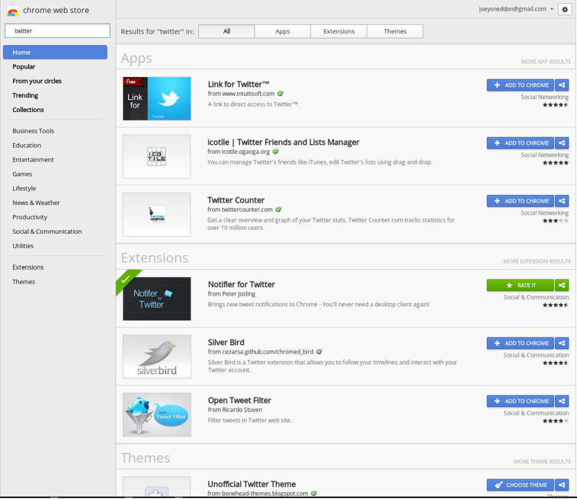
Task: Click verified checkmark next to icotile.ogaoga.org
Action: [276, 152]
